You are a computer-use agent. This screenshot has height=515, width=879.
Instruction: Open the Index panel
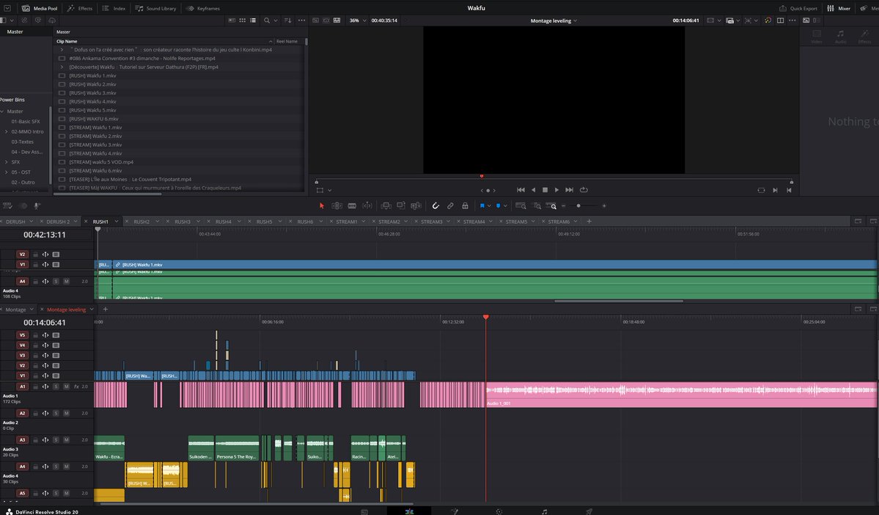[114, 8]
